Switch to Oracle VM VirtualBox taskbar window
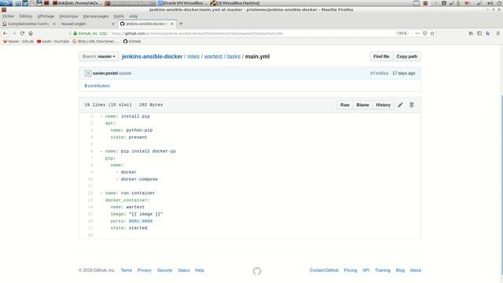The width and height of the screenshot is (503, 283). click(182, 3)
